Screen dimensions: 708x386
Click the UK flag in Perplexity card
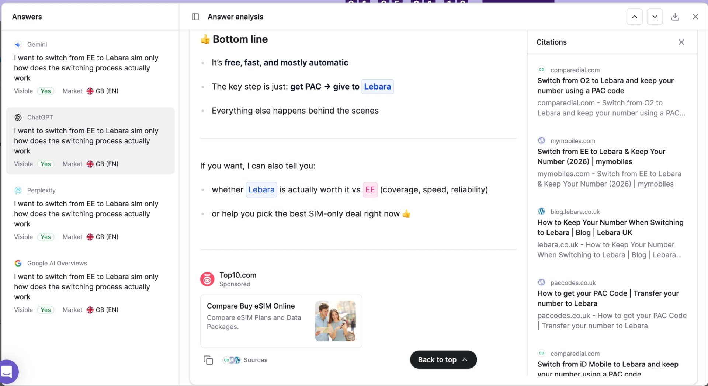tap(90, 237)
